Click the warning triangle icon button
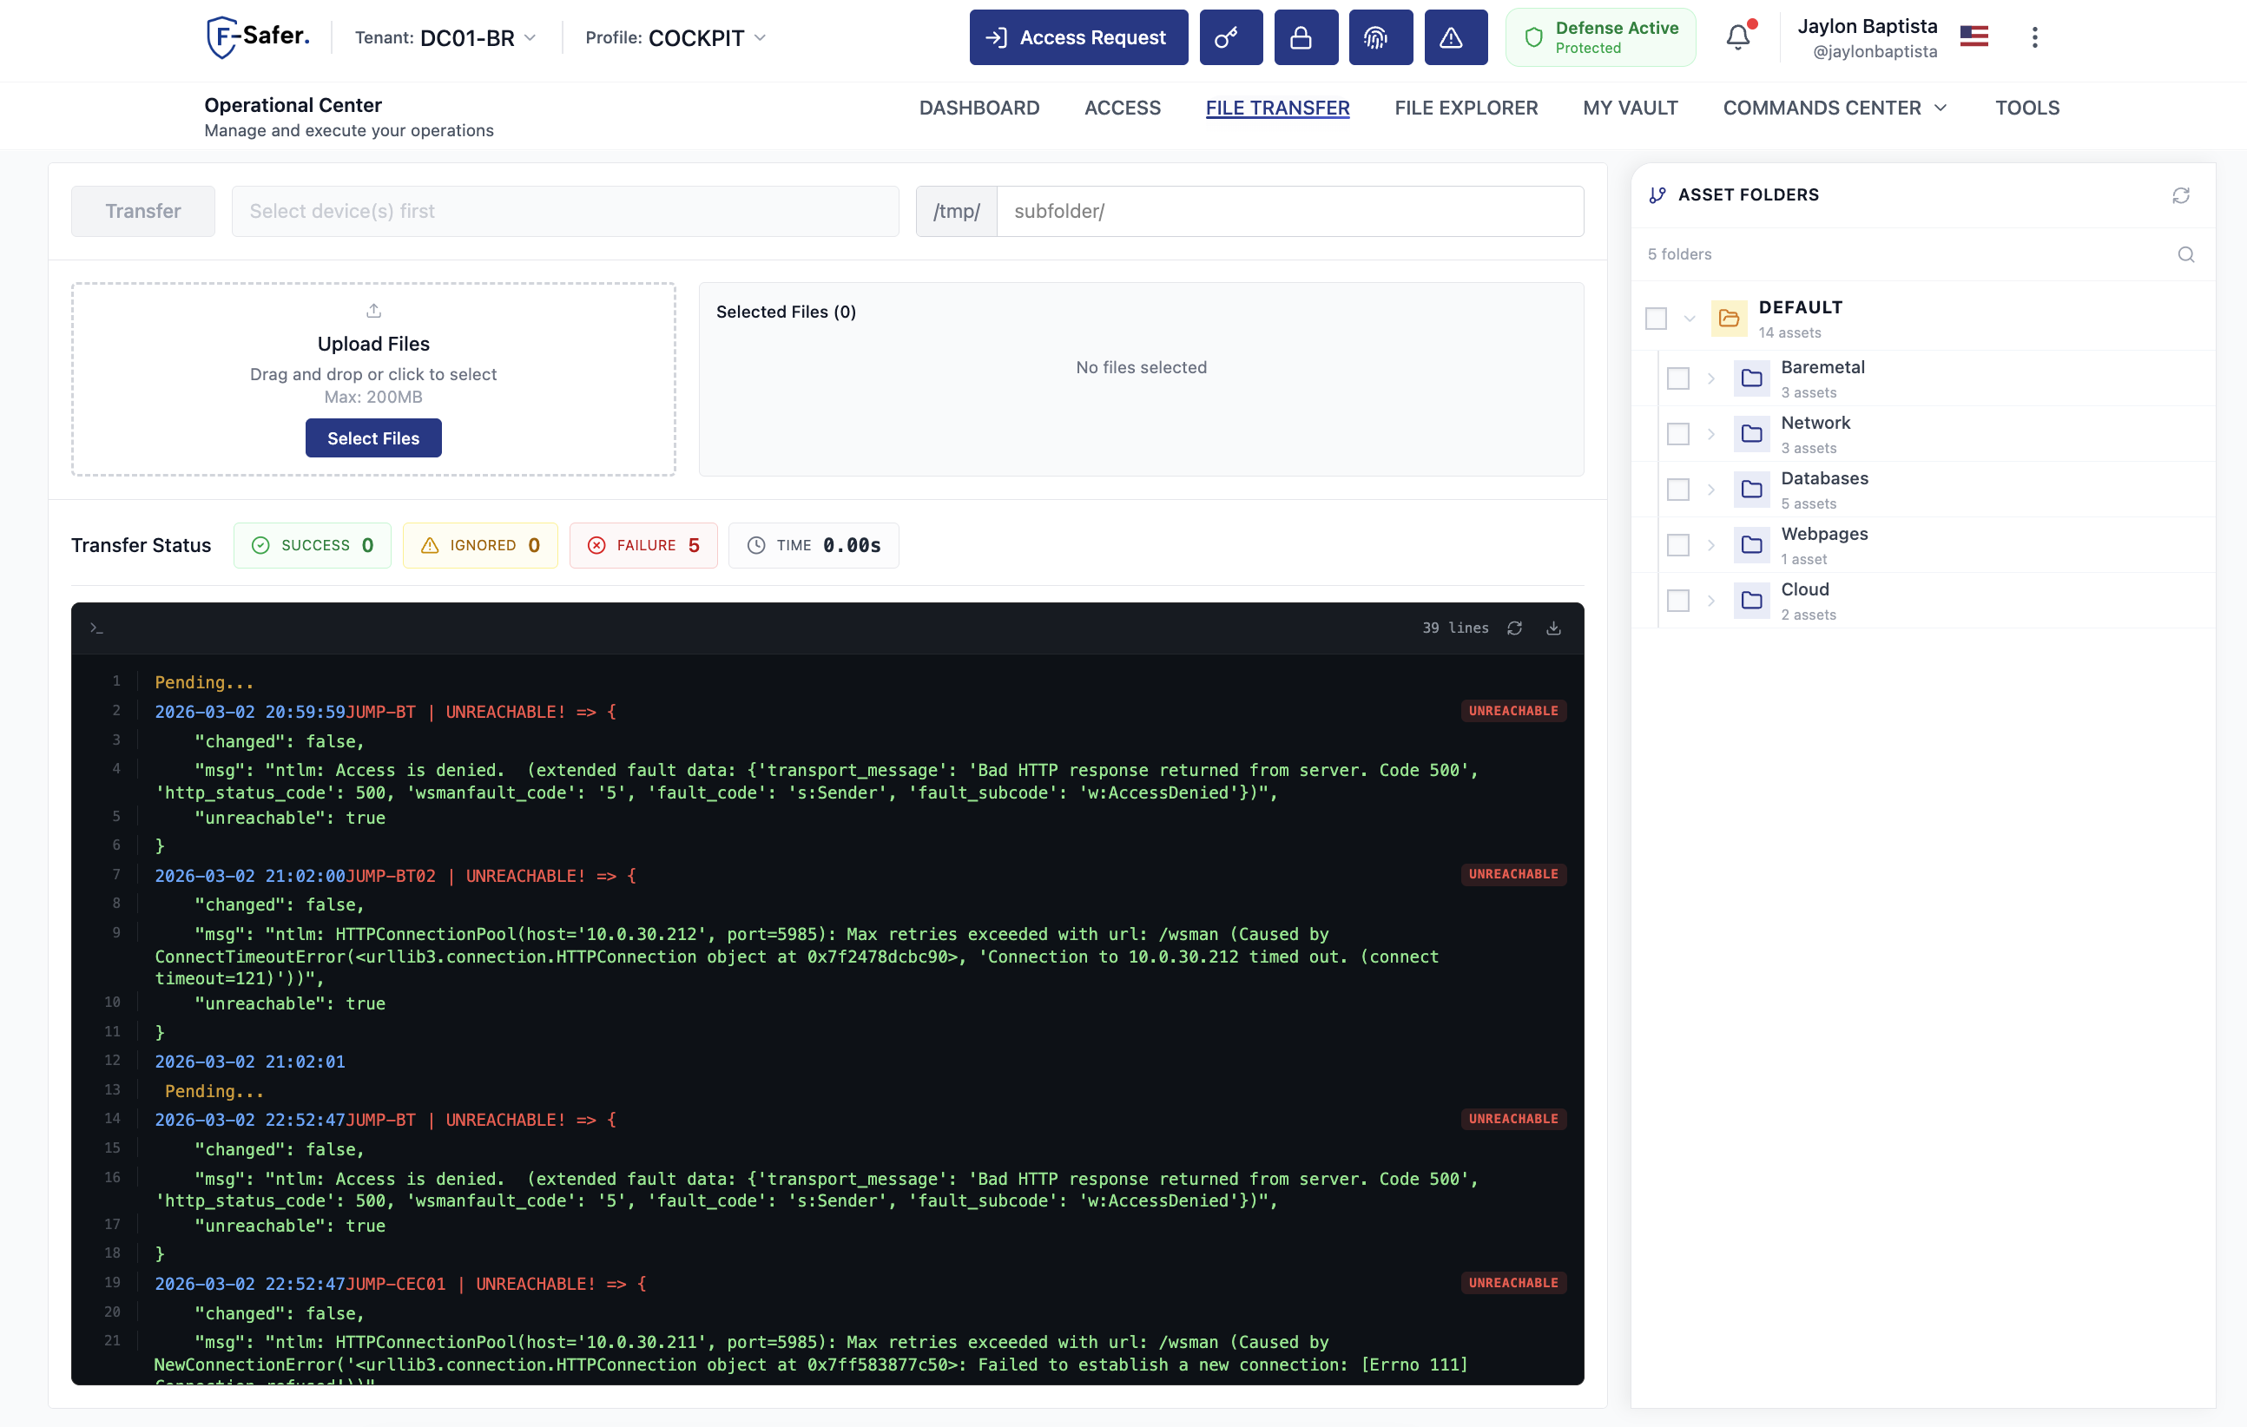2247x1427 pixels. pyautogui.click(x=1456, y=37)
